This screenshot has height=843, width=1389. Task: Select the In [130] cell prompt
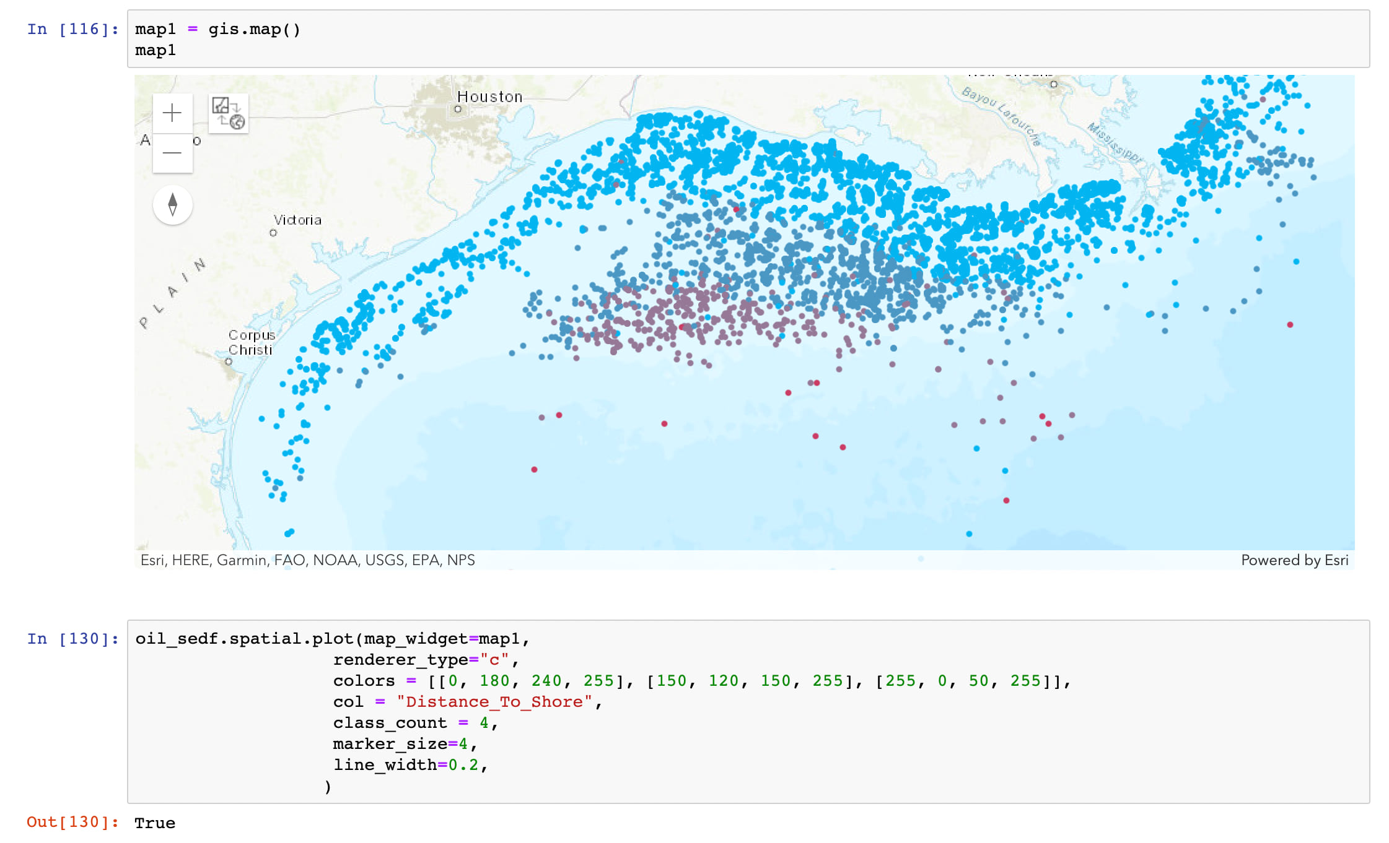coord(72,639)
